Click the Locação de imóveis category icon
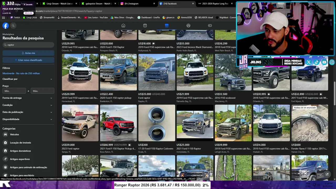 [x=5, y=143]
